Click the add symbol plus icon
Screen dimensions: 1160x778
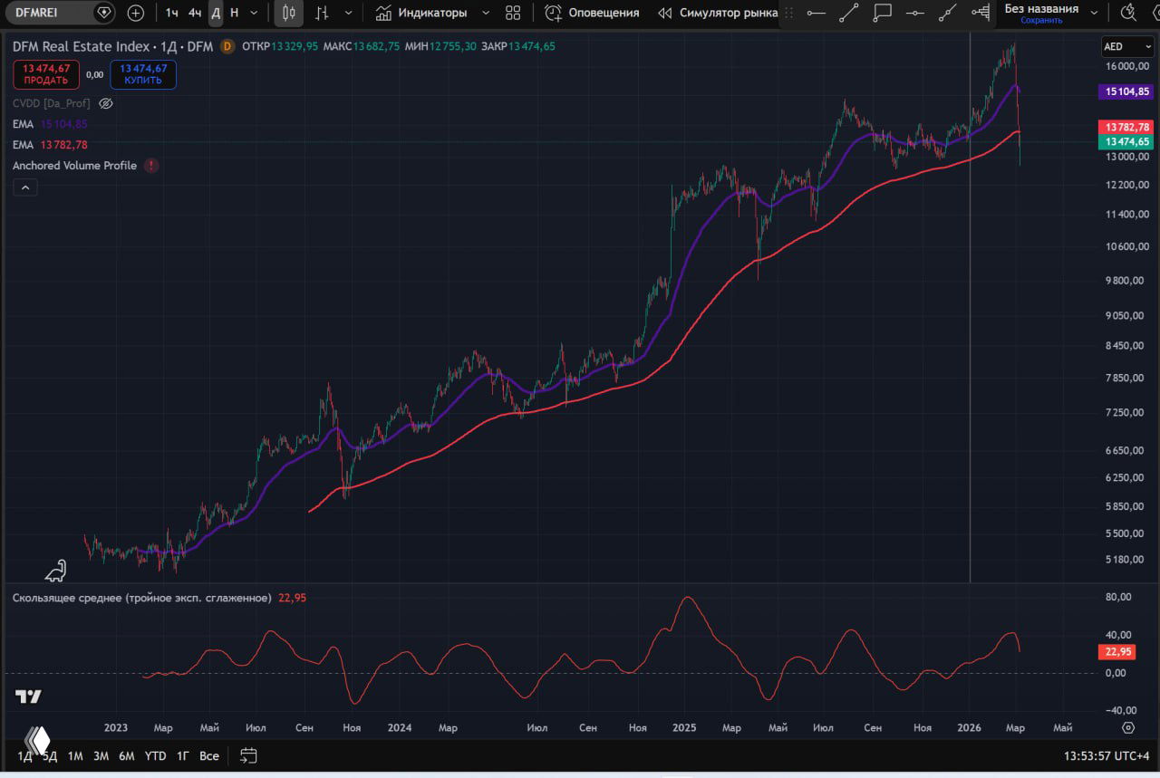pos(135,13)
